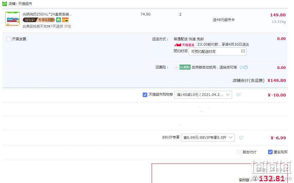Uncheck the 天猫超市购物券 coupon checkbox
Screen dimensions: 294x183
(145, 95)
